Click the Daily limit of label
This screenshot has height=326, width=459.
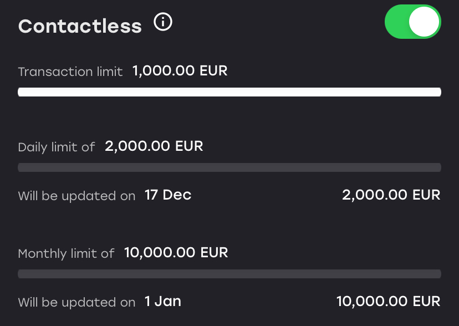coord(57,147)
